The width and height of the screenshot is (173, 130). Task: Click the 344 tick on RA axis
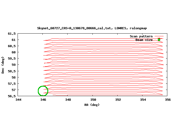(18, 100)
